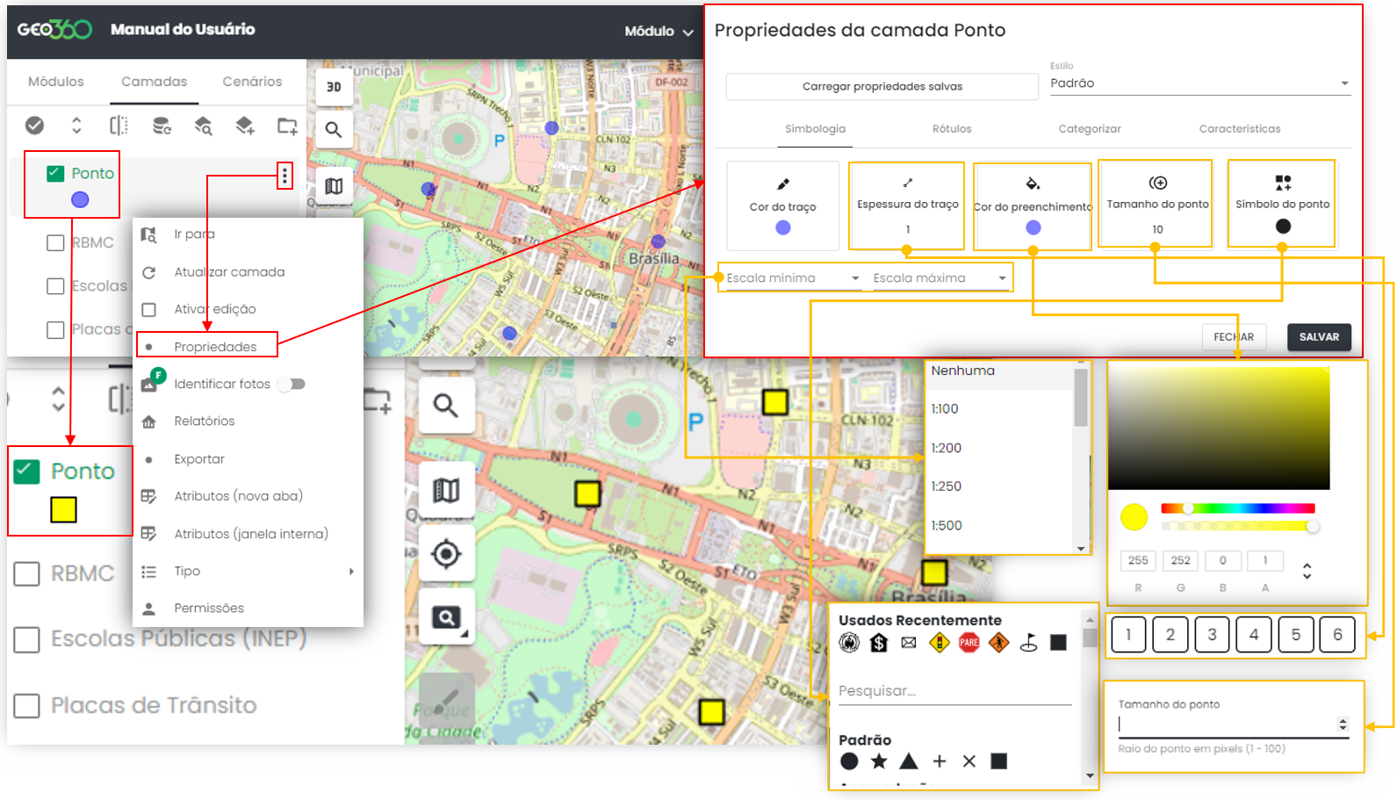This screenshot has width=1397, height=800.
Task: Choose the circle symbol under Padrão
Action: point(849,761)
